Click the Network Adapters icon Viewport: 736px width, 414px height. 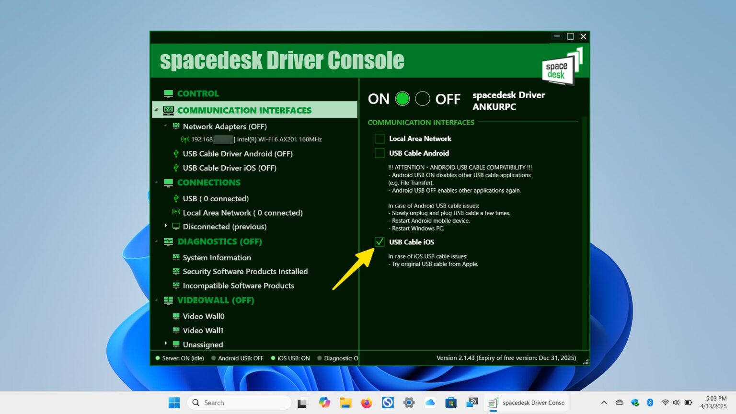[x=176, y=126]
